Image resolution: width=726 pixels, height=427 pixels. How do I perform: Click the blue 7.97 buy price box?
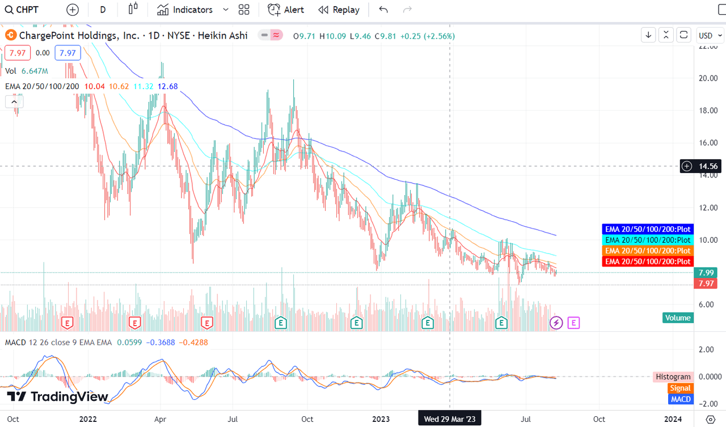[x=67, y=53]
